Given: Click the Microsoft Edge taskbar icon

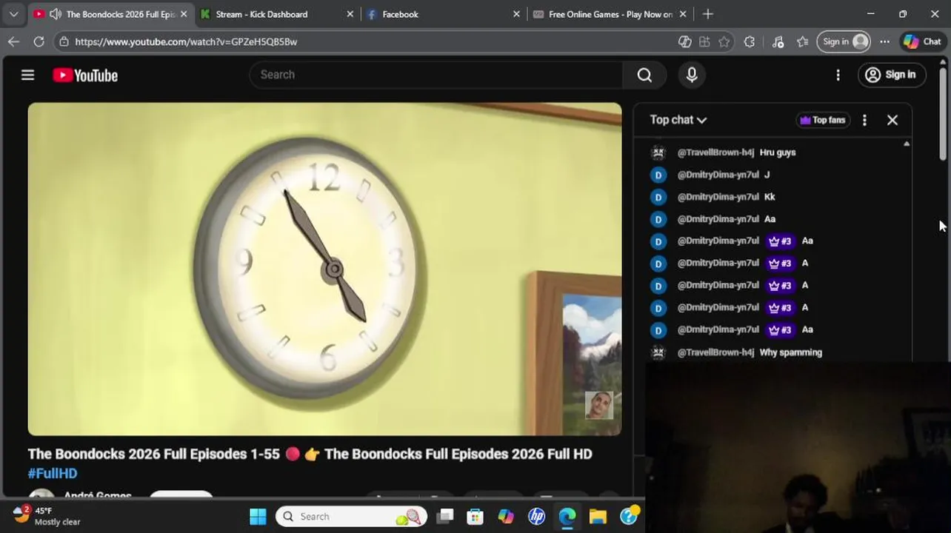Looking at the screenshot, I should point(567,517).
